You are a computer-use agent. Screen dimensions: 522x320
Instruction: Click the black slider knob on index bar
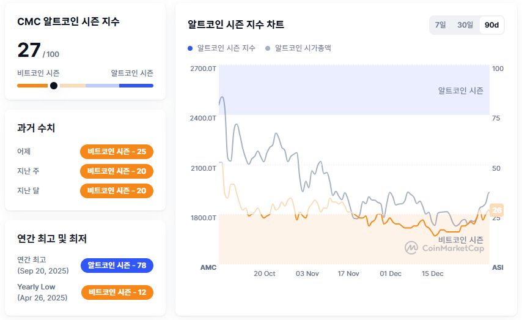pos(54,86)
